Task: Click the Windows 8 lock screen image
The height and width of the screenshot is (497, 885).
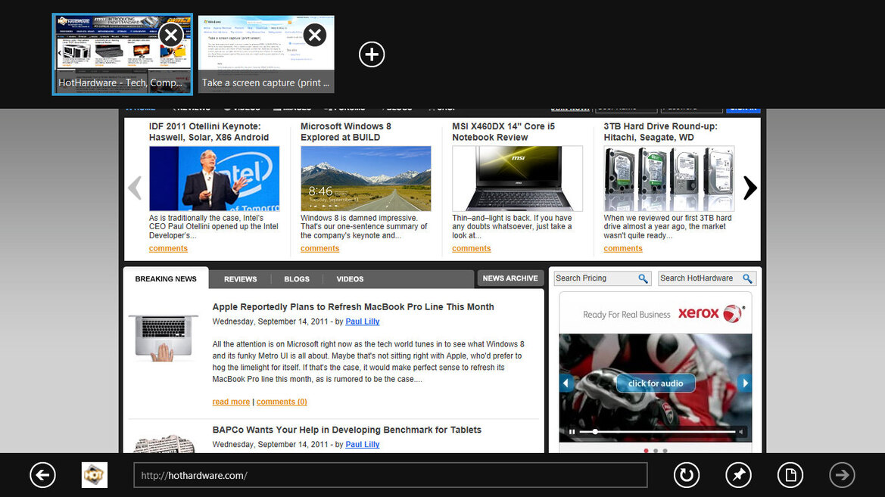Action: (x=366, y=179)
